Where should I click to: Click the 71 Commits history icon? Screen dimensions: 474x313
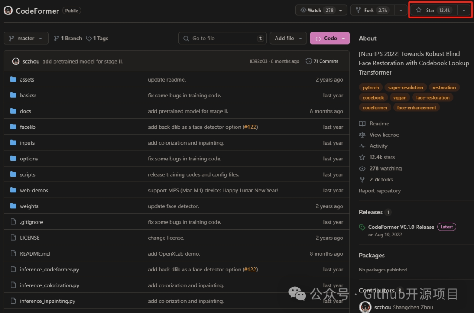point(309,61)
